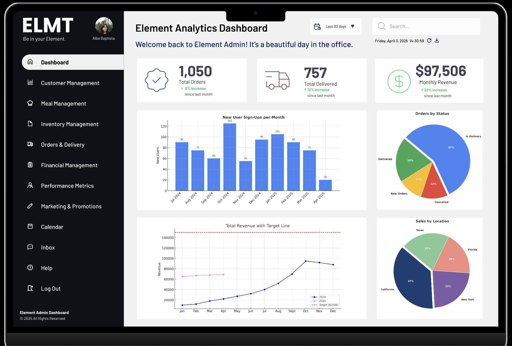Select the $97,506 Monthly Revenue figure
The width and height of the screenshot is (512, 346).
[x=441, y=71]
